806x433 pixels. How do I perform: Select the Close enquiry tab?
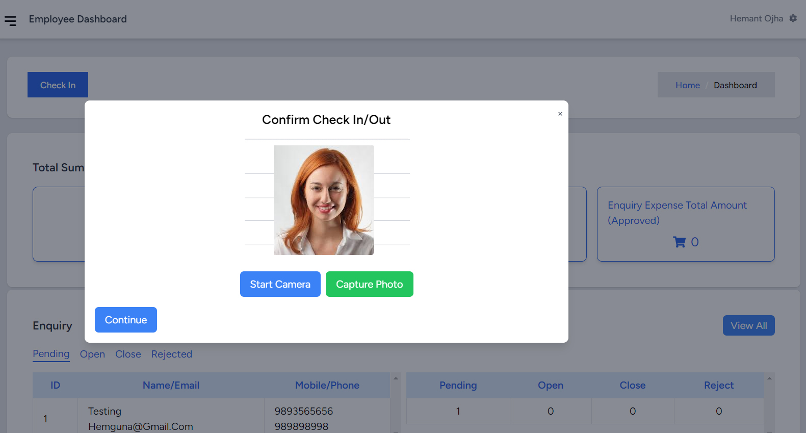click(x=128, y=354)
